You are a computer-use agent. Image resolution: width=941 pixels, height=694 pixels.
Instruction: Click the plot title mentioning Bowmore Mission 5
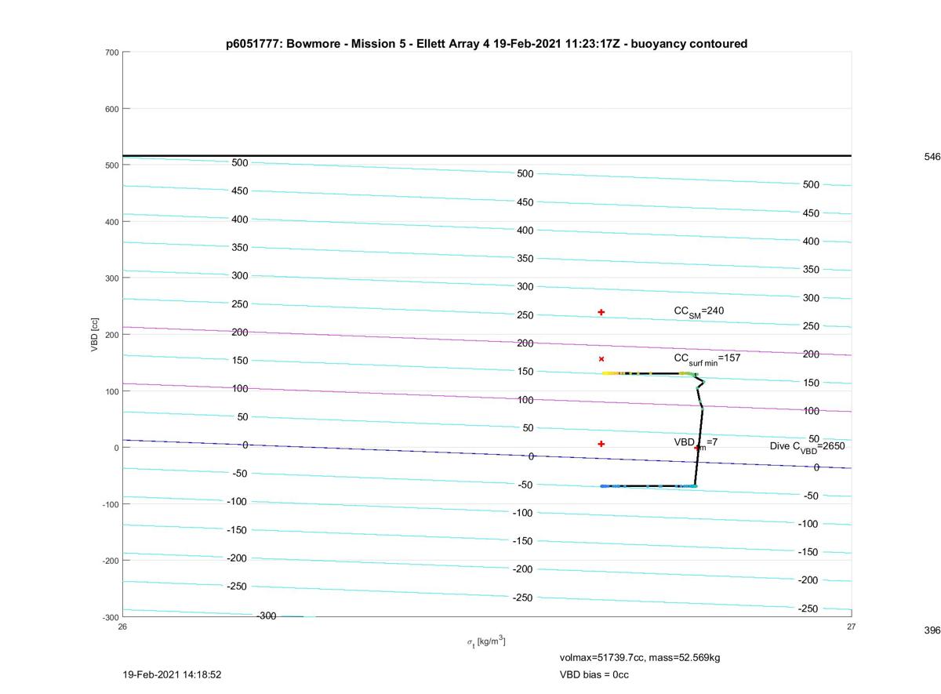pos(486,44)
